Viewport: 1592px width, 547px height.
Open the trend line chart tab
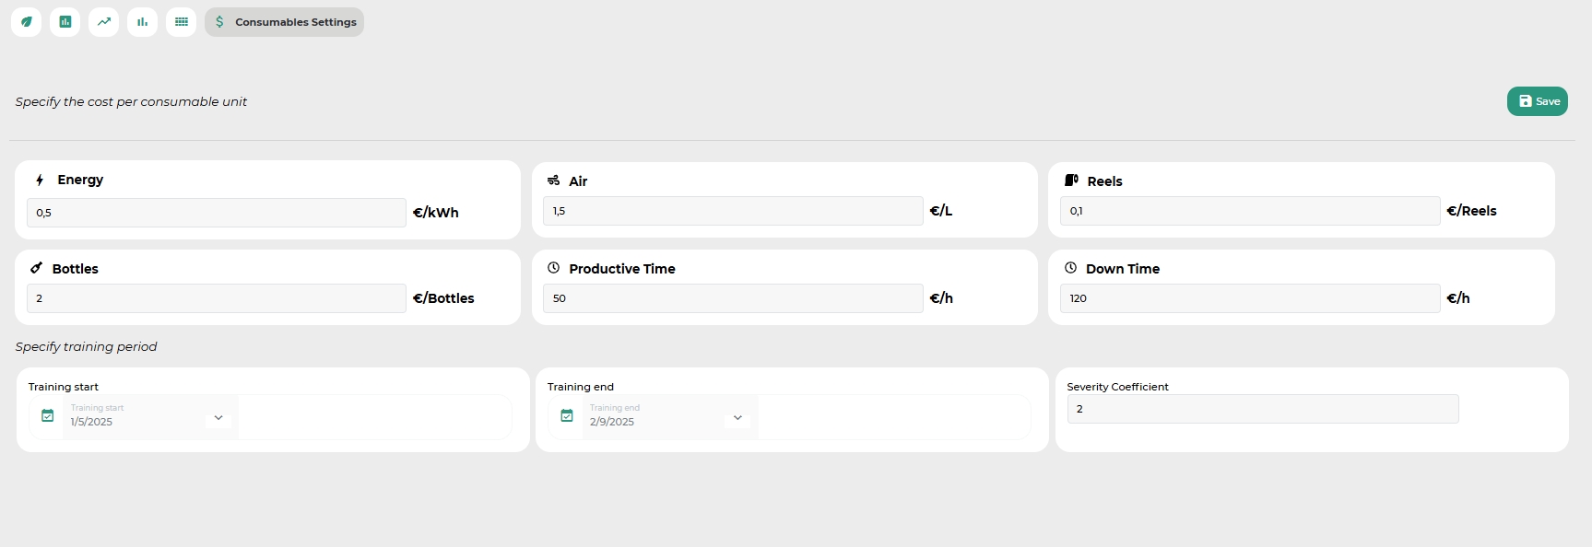point(104,22)
